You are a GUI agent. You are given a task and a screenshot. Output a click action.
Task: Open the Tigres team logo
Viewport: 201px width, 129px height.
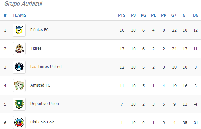[x=19, y=49]
